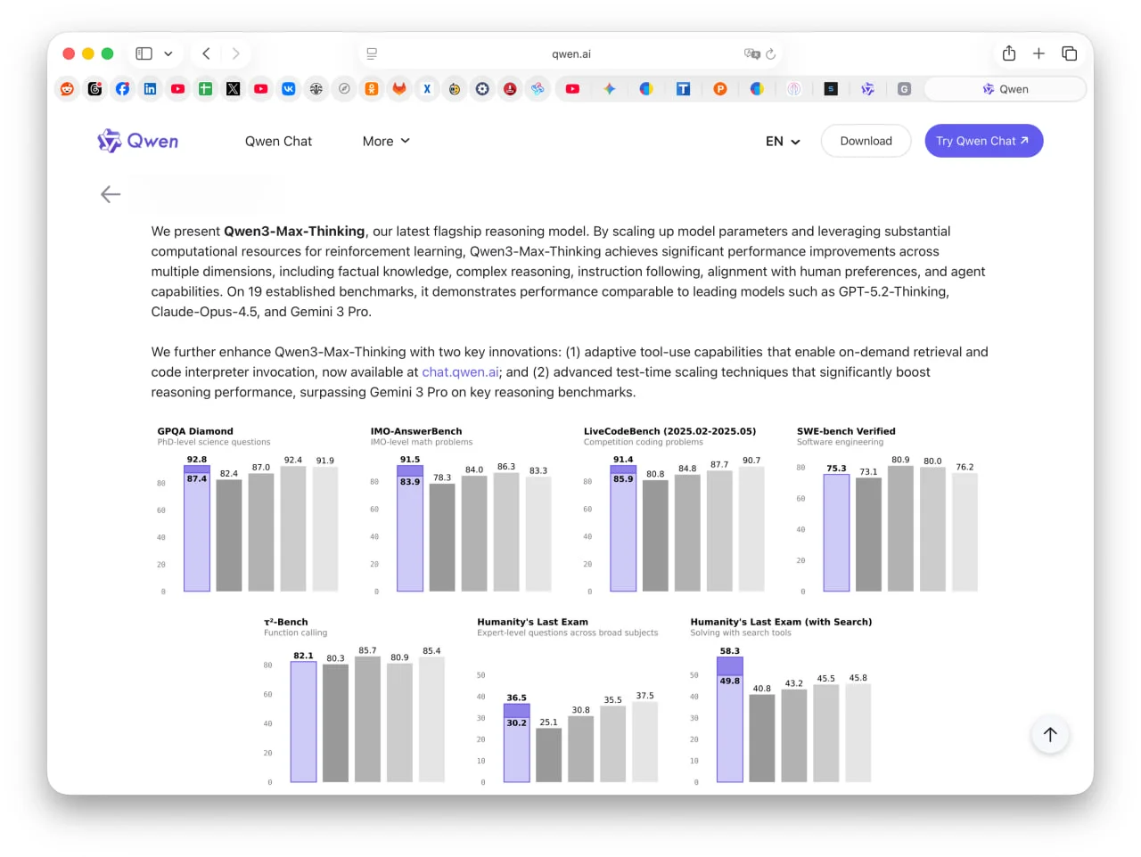Open the LinkedIn pinned tab

click(x=150, y=89)
